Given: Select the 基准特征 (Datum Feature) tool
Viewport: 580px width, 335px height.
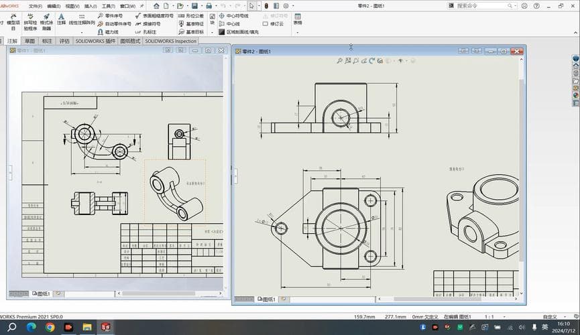Looking at the screenshot, I should tap(191, 23).
